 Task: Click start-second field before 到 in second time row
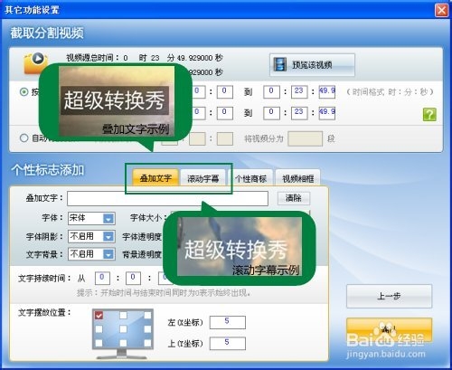pos(225,113)
